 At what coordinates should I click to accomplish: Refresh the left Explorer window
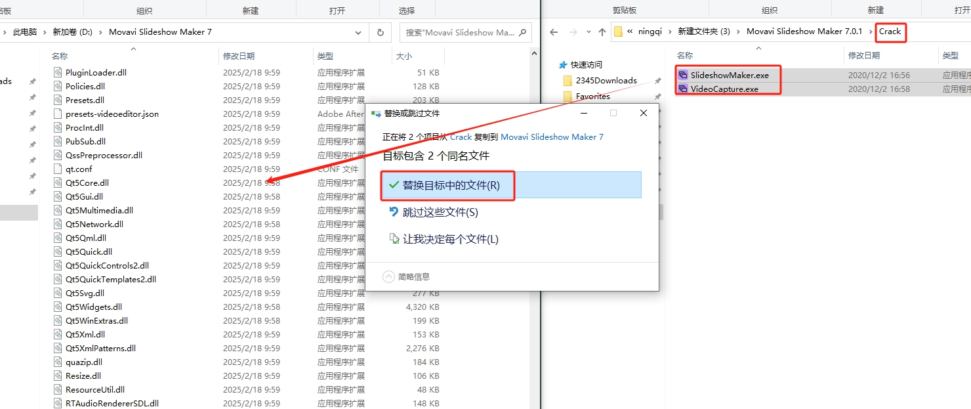[x=381, y=32]
